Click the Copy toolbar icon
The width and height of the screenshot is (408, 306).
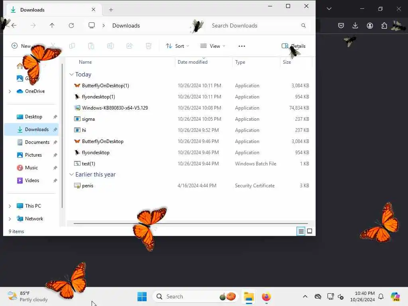pyautogui.click(x=72, y=46)
